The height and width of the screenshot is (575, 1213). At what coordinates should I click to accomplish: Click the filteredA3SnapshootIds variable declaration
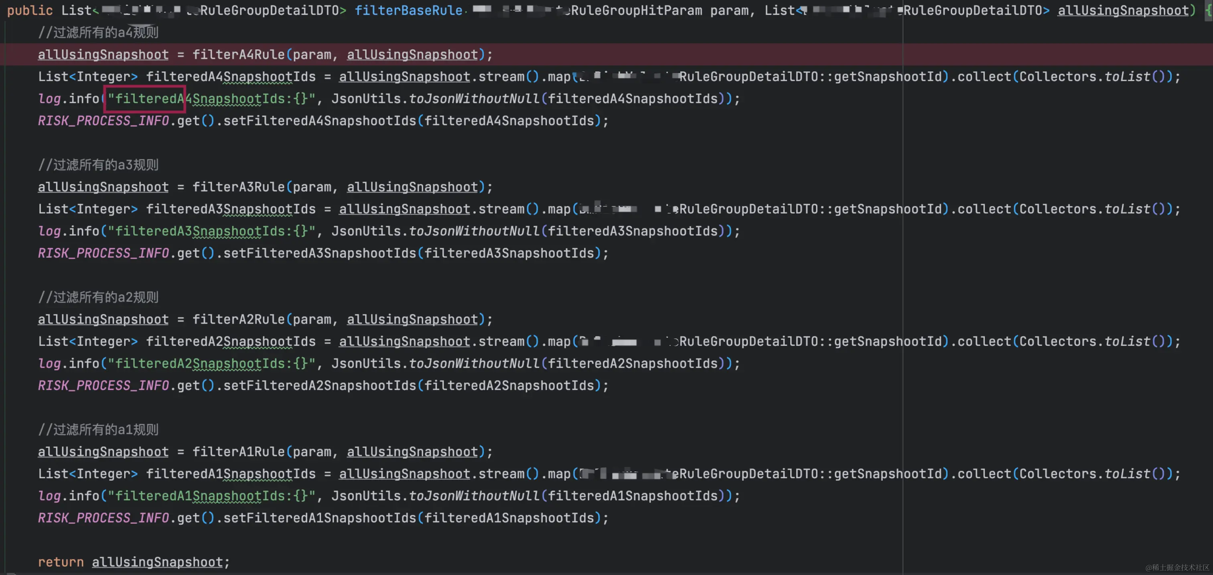[x=231, y=209]
